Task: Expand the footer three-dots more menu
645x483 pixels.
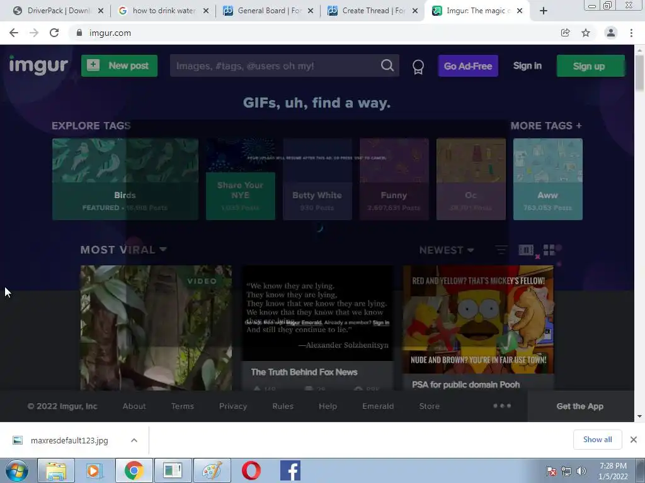Action: [502, 406]
